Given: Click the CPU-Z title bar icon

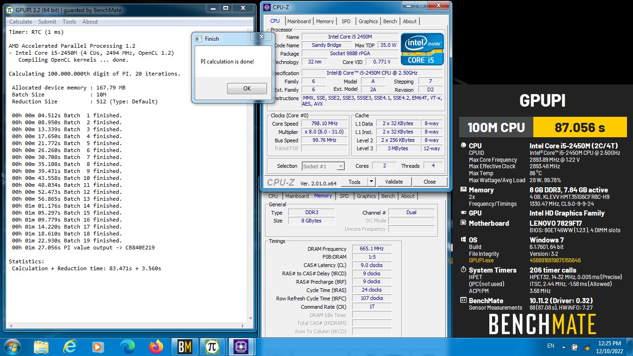Looking at the screenshot, I should coord(267,7).
